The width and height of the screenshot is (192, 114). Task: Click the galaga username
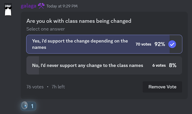click(29, 6)
